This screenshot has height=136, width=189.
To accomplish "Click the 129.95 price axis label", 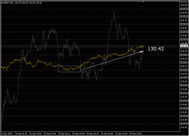I will pyautogui.click(x=184, y=81).
